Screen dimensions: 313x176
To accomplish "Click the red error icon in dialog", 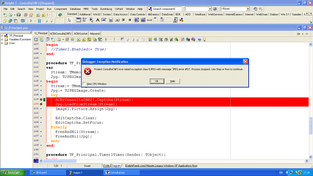I will tap(88, 71).
